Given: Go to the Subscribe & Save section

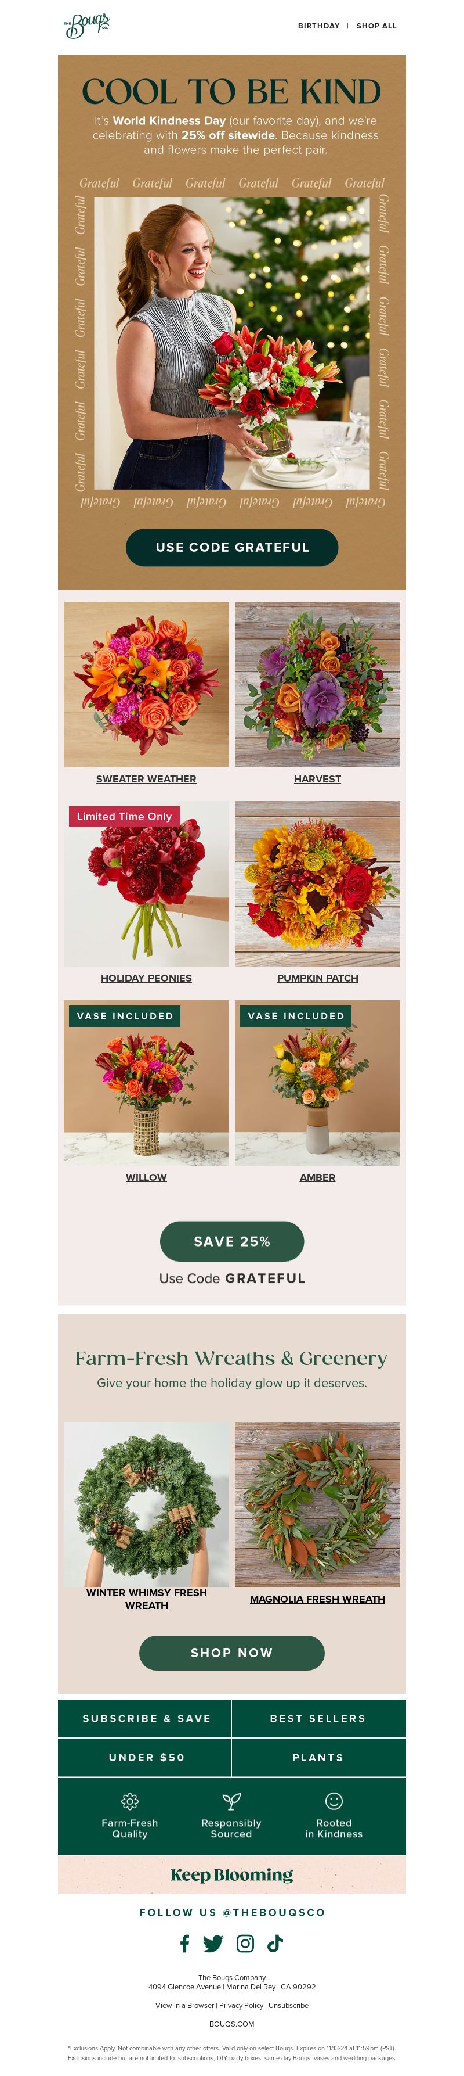Looking at the screenshot, I should point(145,1718).
